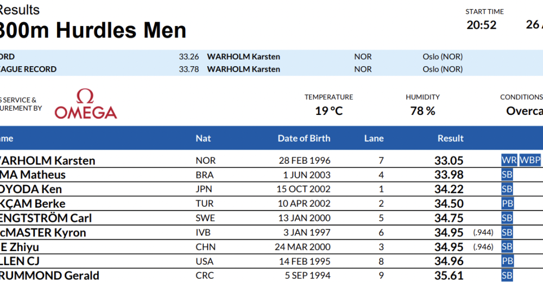
Task: Select WARHOLM Karsten in the results table
Action: pyautogui.click(x=47, y=161)
